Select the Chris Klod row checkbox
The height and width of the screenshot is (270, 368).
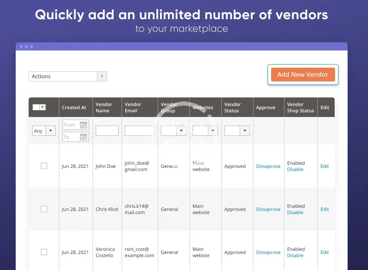click(44, 209)
